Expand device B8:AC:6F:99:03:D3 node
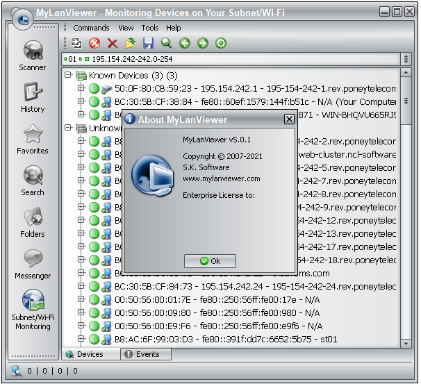The image size is (421, 384). pos(81,338)
